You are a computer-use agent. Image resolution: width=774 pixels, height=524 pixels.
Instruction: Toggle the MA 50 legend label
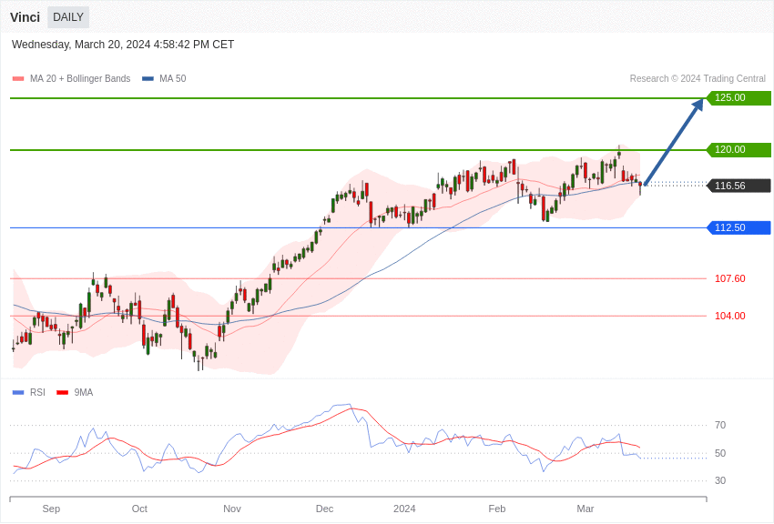(172, 79)
